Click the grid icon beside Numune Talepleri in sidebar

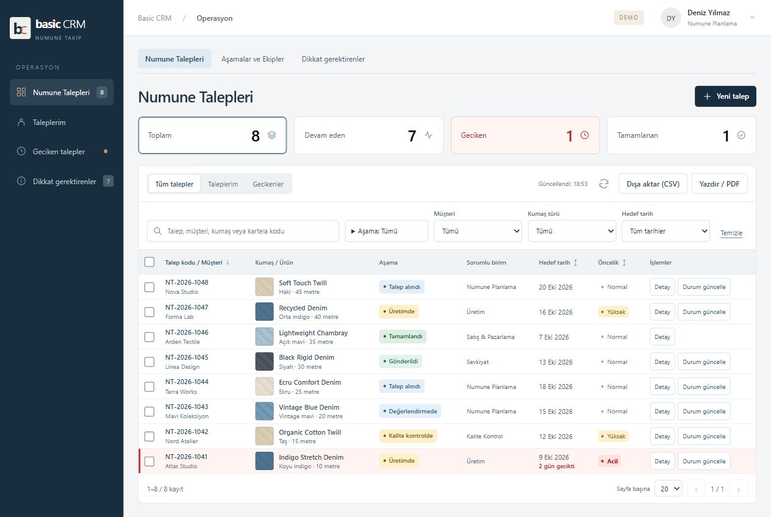click(21, 93)
